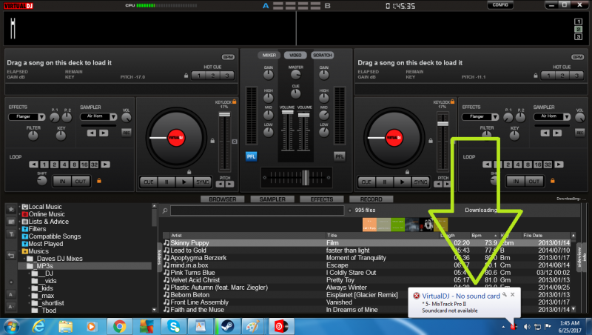Click left deck hot cue 1 button
592x335 pixels.
point(198,76)
